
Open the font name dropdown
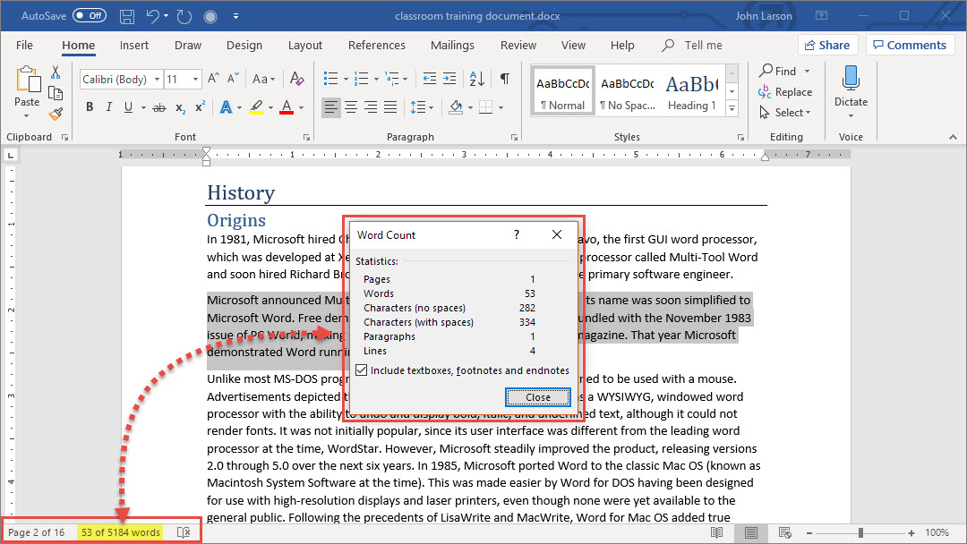click(157, 80)
